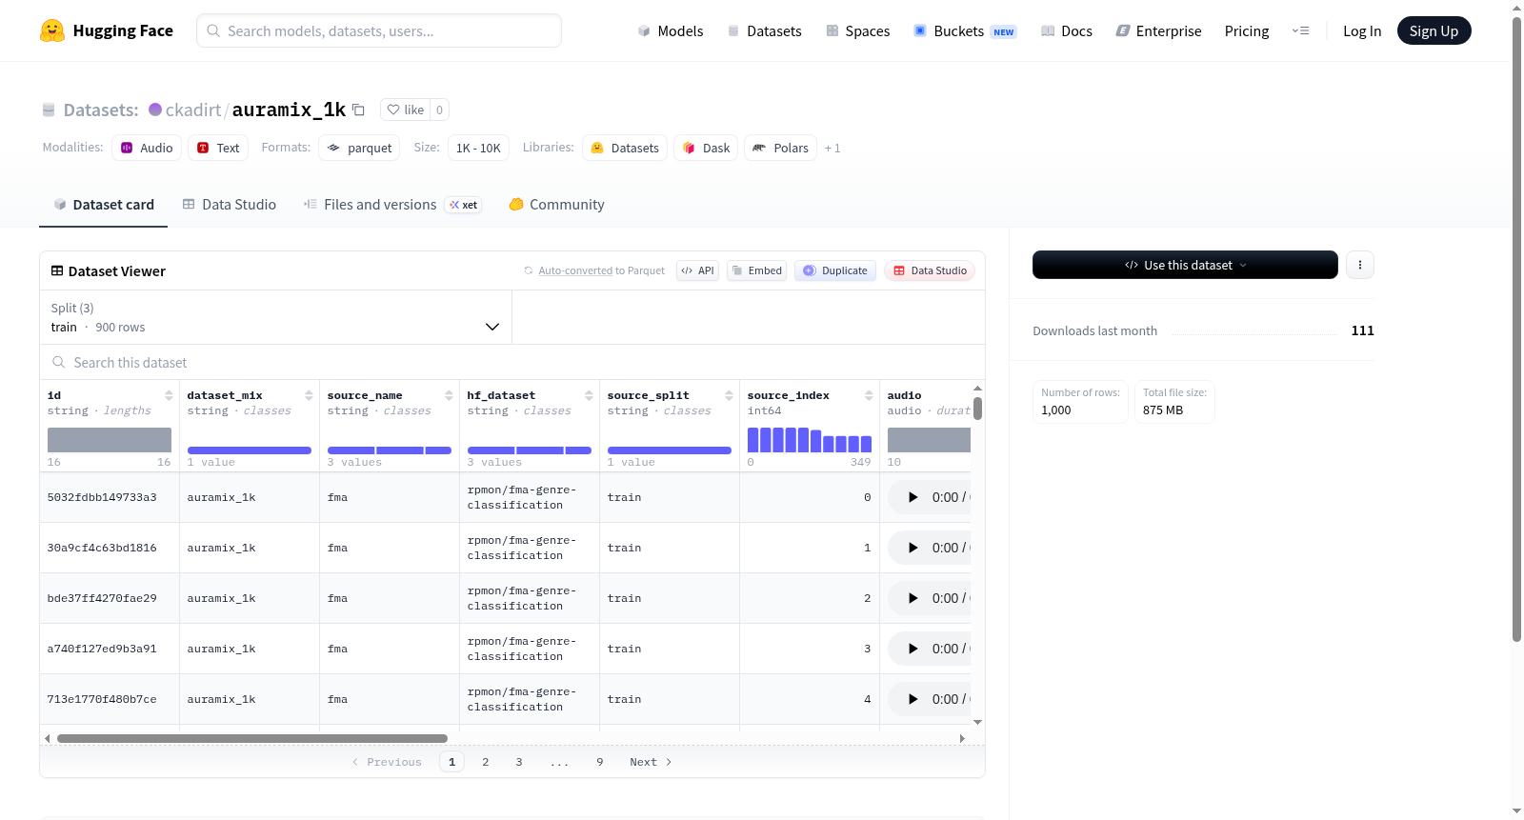Viewport: 1524px width, 820px height.
Task: Filter by the Audio modality tag
Action: 147,148
